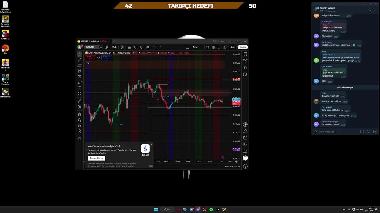Click the taskbar Ara search box

(x=168, y=209)
